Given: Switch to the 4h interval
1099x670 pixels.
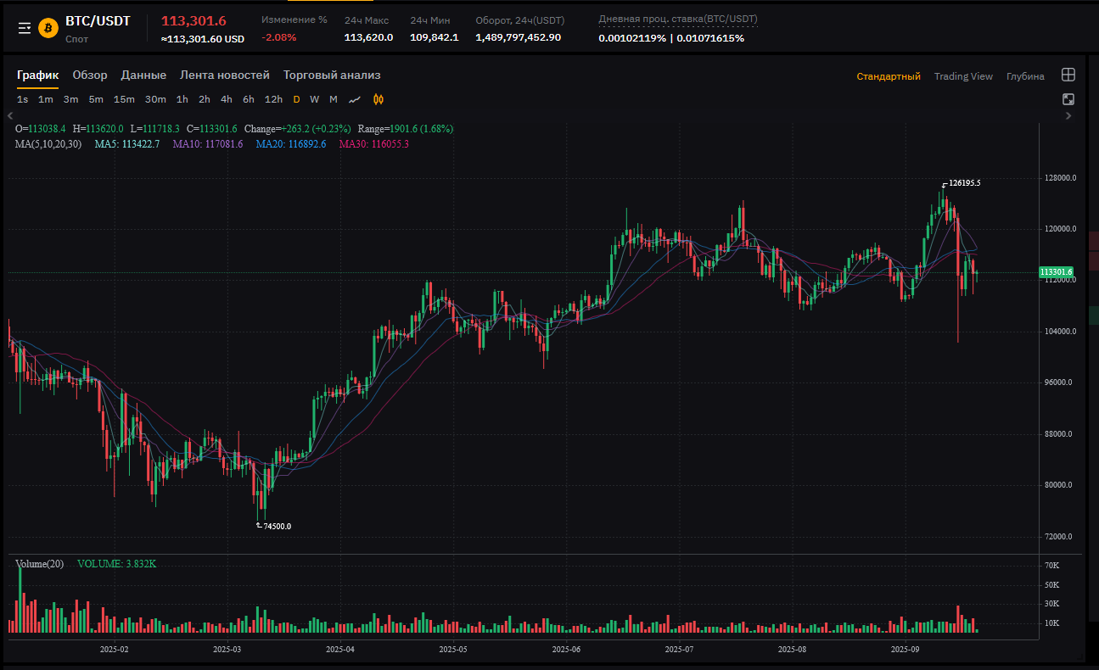Looking at the screenshot, I should 227,99.
